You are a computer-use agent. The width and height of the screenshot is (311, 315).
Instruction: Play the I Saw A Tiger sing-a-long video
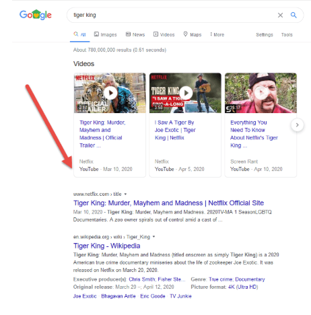[x=186, y=93]
